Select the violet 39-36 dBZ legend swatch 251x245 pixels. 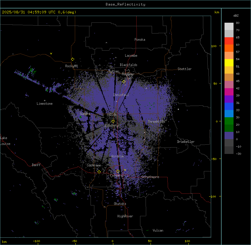[229, 99]
